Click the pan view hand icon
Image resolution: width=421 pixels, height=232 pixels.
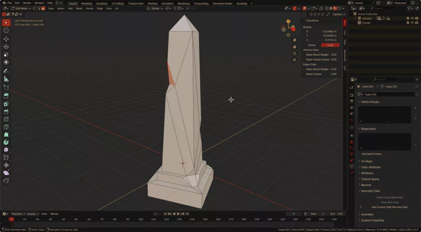pos(294,47)
